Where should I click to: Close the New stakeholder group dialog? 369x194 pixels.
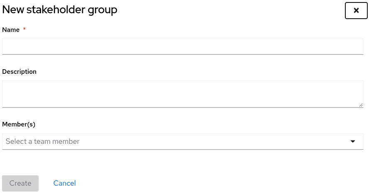(x=356, y=10)
